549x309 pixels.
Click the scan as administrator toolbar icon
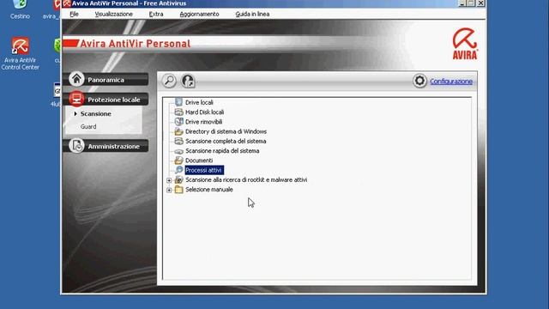pyautogui.click(x=188, y=81)
